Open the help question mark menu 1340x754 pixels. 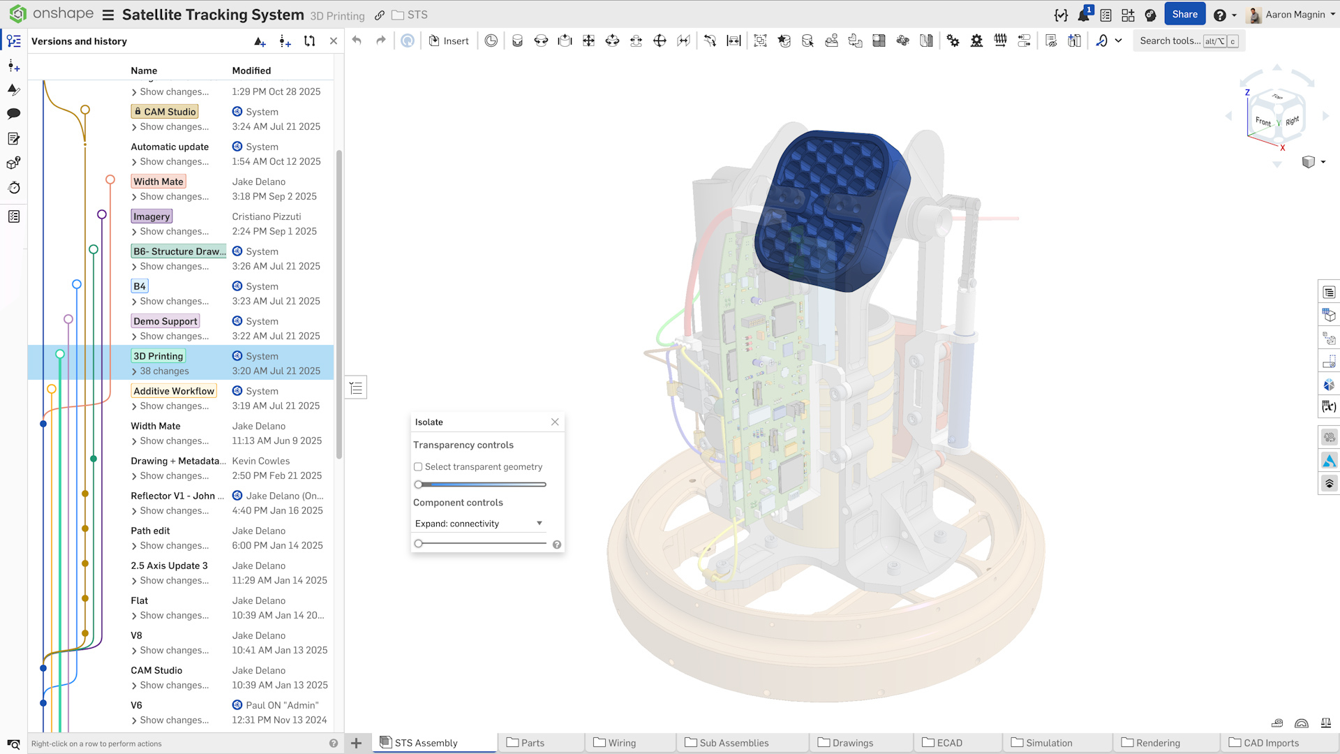tap(1220, 15)
